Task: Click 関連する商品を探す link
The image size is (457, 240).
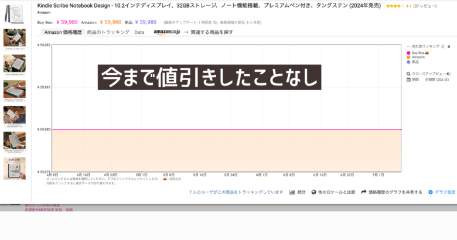Action: [x=212, y=32]
